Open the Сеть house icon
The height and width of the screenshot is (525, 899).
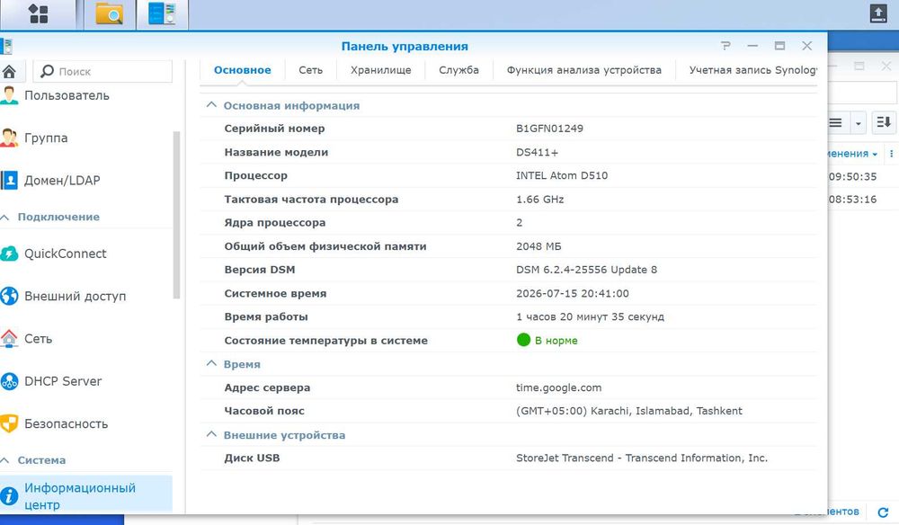click(x=9, y=338)
